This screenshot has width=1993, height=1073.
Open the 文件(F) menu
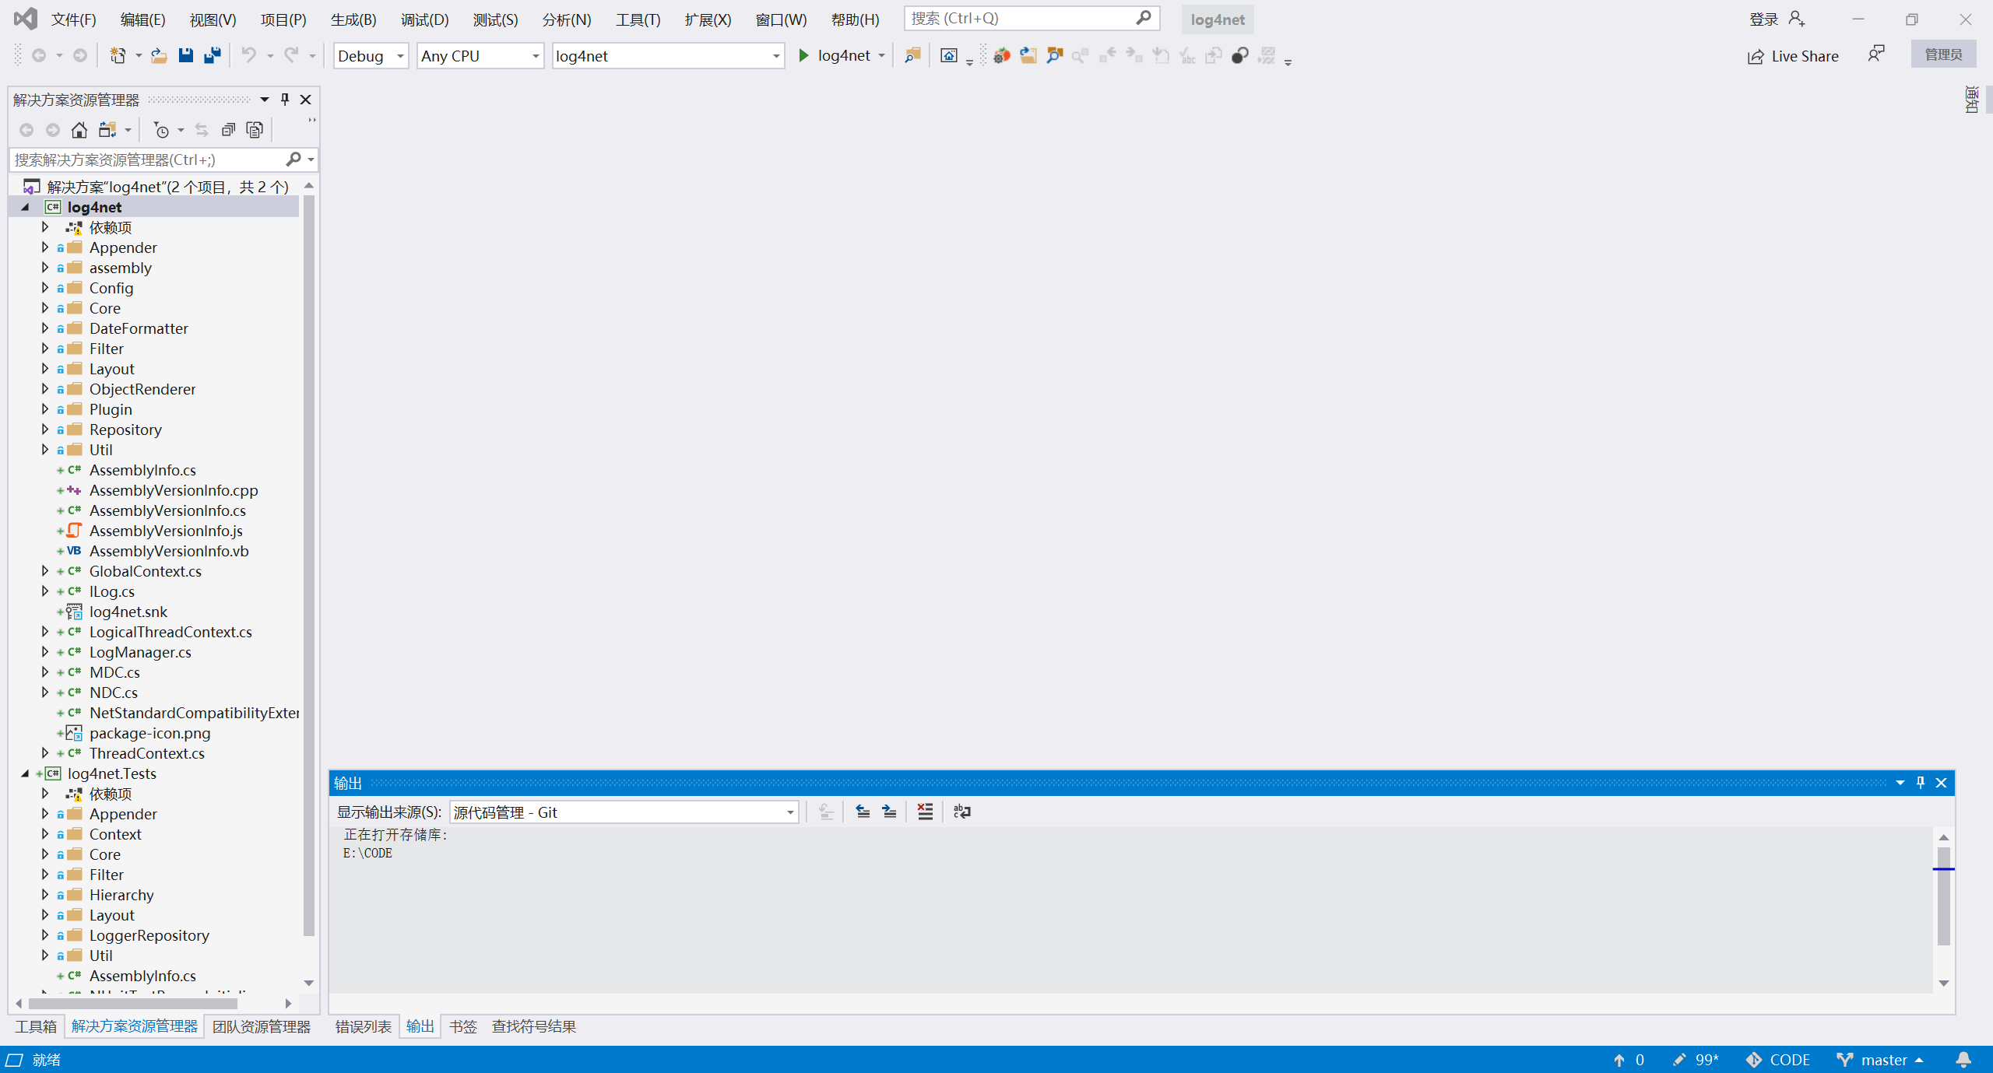pos(74,19)
